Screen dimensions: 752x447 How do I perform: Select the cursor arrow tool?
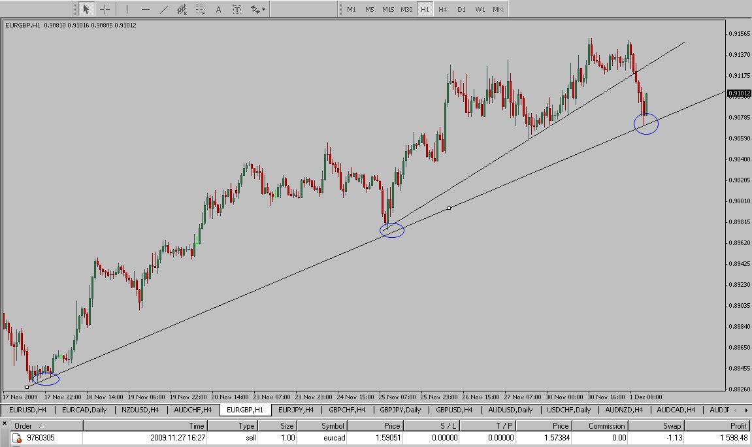86,9
